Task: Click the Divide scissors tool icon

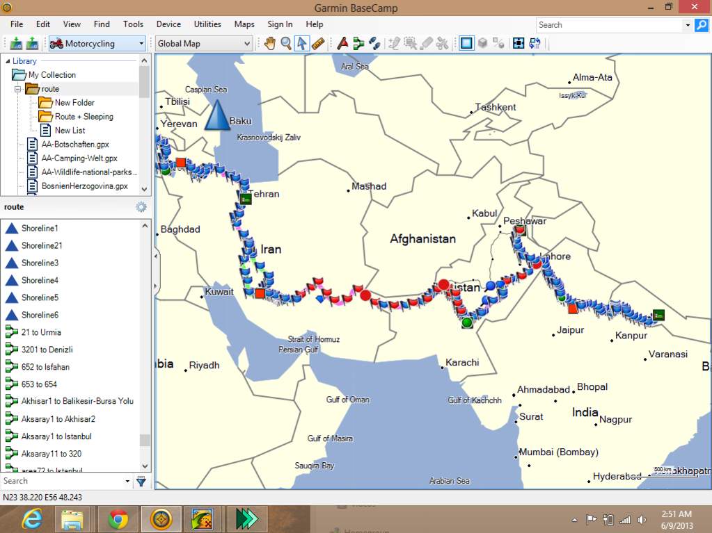Action: pyautogui.click(x=442, y=44)
